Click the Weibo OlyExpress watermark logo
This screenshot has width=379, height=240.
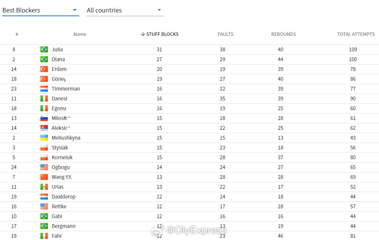[x=157, y=231]
